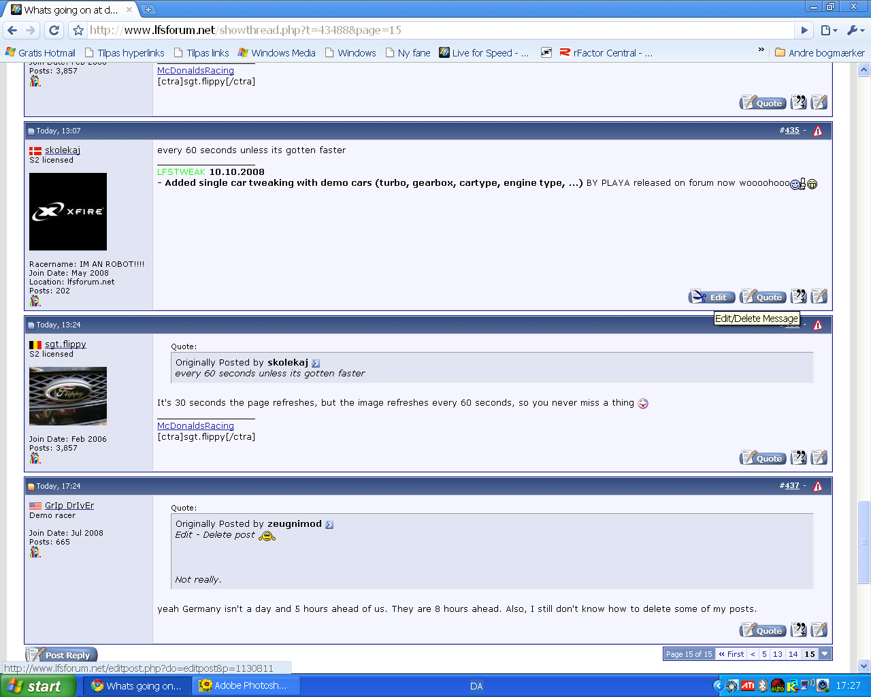
Task: Quote sgt.flippy's 13:24 post
Action: coord(763,458)
